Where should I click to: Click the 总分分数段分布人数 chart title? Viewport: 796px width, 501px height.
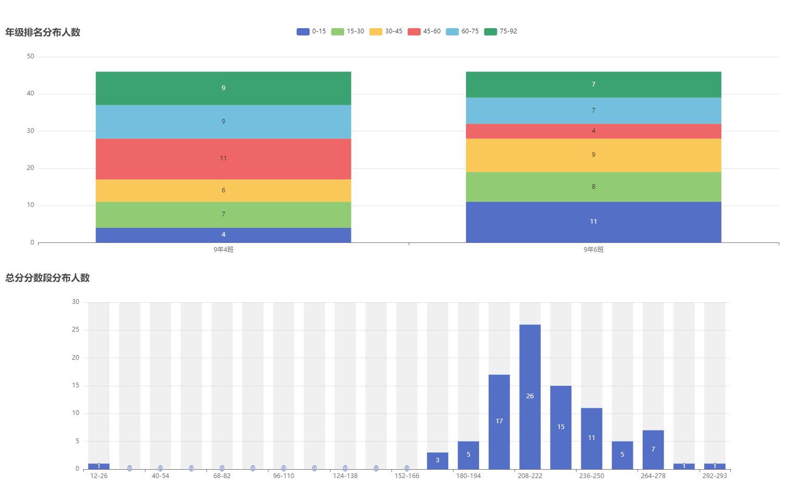47,278
